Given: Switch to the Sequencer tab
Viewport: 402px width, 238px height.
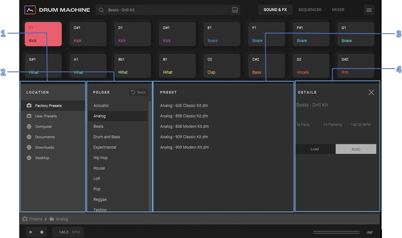Looking at the screenshot, I should 309,10.
